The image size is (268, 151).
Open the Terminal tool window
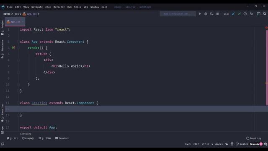click(x=62, y=138)
